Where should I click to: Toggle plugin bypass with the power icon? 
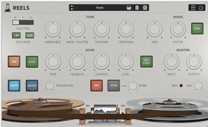tap(201, 8)
